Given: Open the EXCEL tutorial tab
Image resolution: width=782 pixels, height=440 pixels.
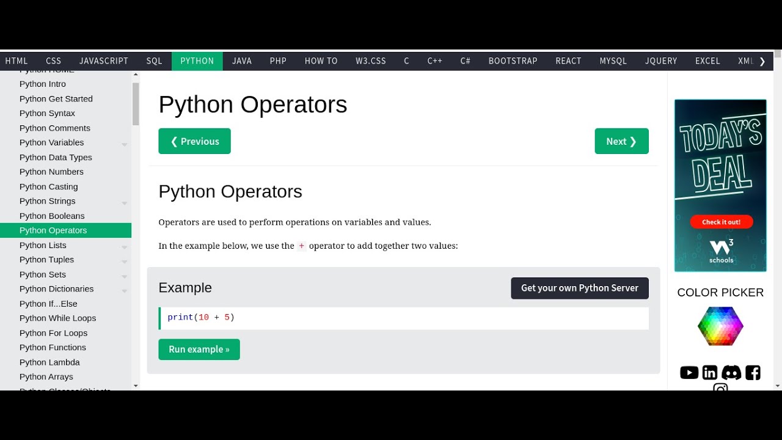Looking at the screenshot, I should 707,61.
